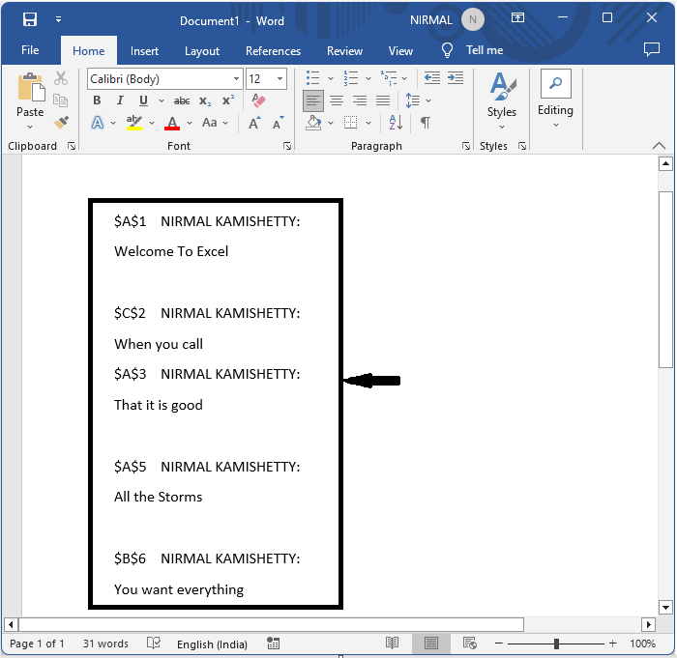This screenshot has width=677, height=658.
Task: Switch to the Insert tab
Action: 144,51
